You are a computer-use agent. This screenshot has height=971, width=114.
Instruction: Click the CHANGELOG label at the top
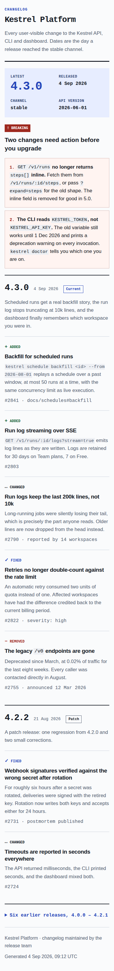16,9
